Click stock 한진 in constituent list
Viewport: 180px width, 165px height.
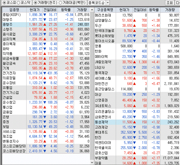pyautogui.click(x=98, y=137)
